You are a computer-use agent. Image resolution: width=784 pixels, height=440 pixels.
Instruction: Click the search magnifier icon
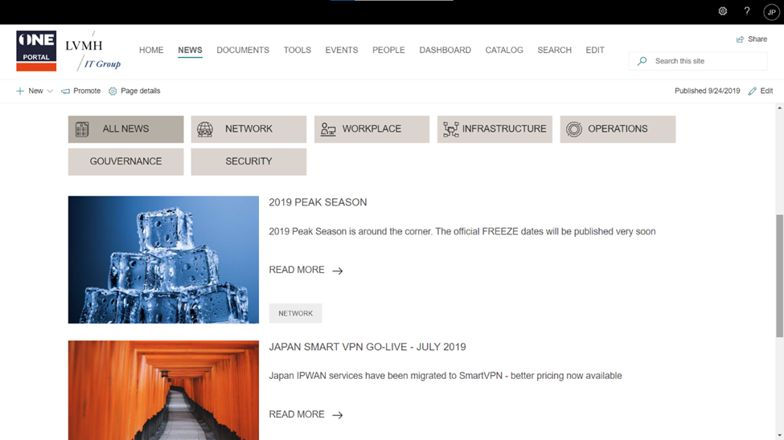click(x=642, y=61)
